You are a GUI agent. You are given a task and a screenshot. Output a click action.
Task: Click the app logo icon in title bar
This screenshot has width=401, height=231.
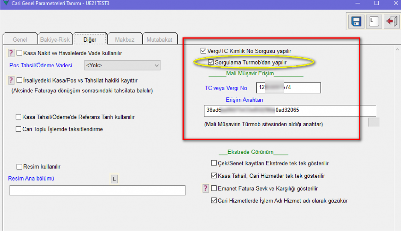click(5, 3)
